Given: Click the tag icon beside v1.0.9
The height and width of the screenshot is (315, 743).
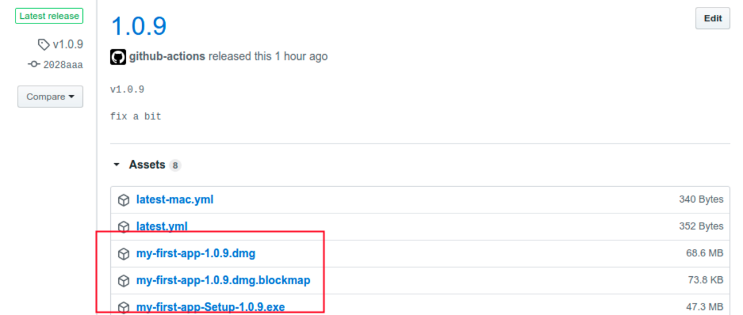Looking at the screenshot, I should [43, 45].
